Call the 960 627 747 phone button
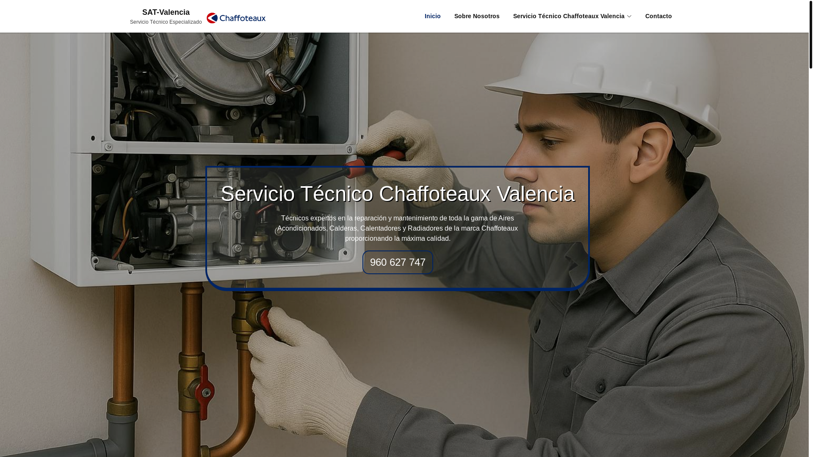The height and width of the screenshot is (457, 813). pyautogui.click(x=398, y=262)
